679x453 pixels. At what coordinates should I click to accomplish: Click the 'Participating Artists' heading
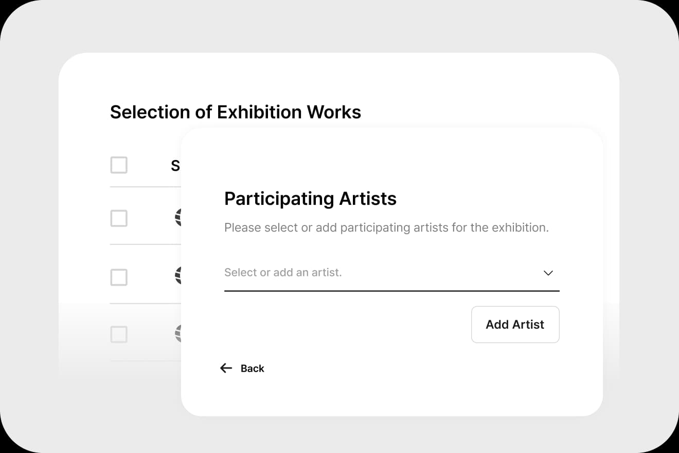(x=310, y=199)
